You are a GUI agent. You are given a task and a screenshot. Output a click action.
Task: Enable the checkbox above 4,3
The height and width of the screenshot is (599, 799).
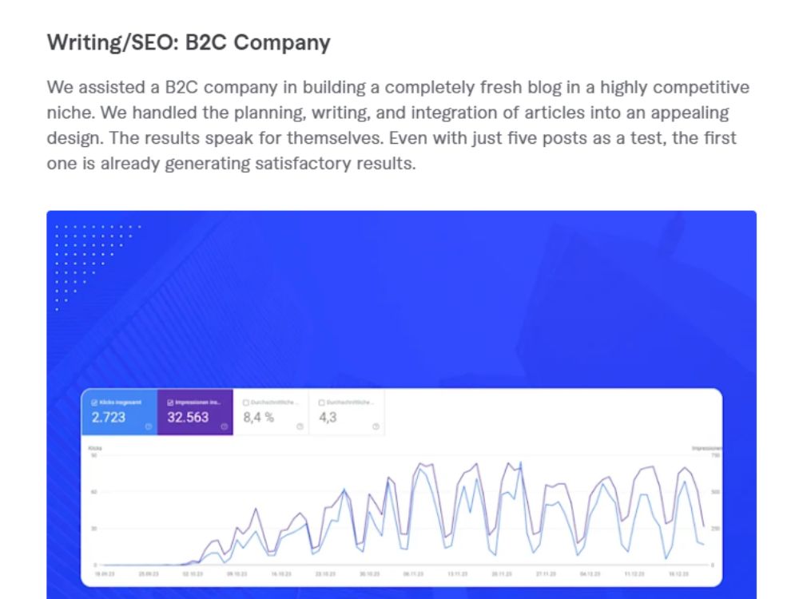tap(321, 403)
